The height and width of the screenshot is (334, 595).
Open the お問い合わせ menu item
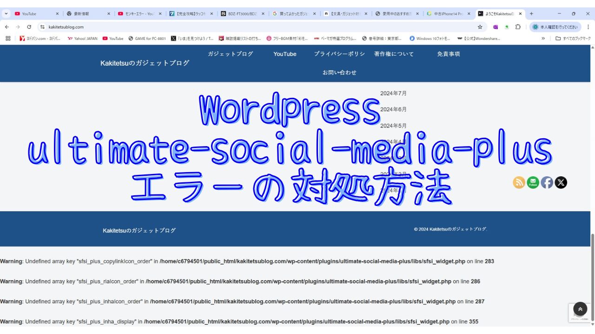[339, 72]
